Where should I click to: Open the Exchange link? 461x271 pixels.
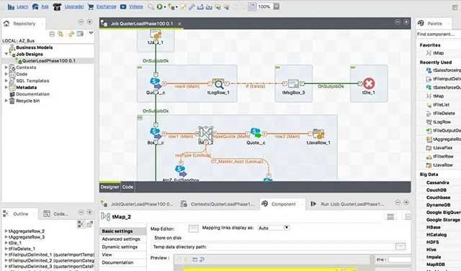[106, 6]
